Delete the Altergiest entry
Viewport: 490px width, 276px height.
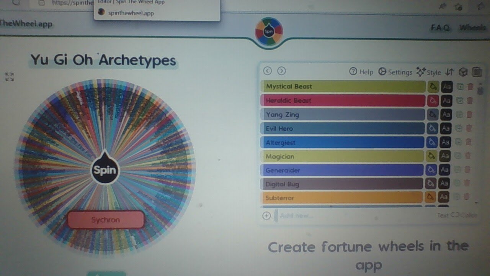(x=469, y=142)
